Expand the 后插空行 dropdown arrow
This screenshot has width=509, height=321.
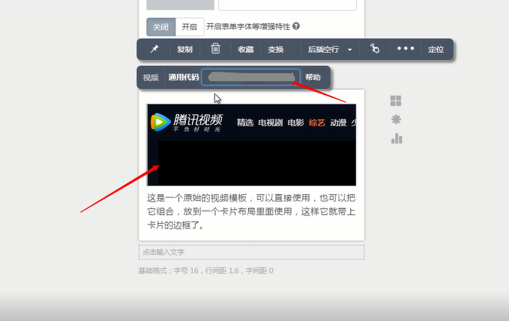(x=349, y=50)
